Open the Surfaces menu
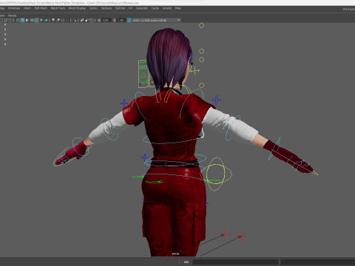The image size is (355, 266). (106, 8)
